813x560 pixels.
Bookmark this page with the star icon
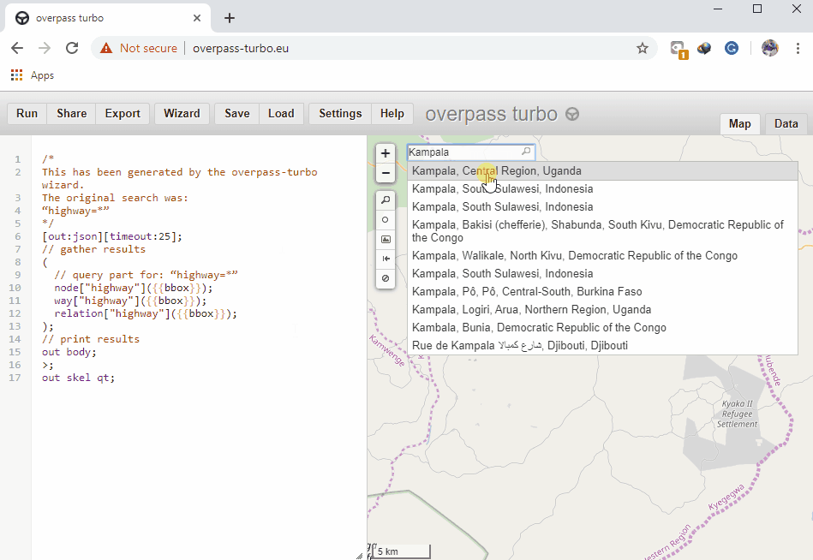click(643, 49)
